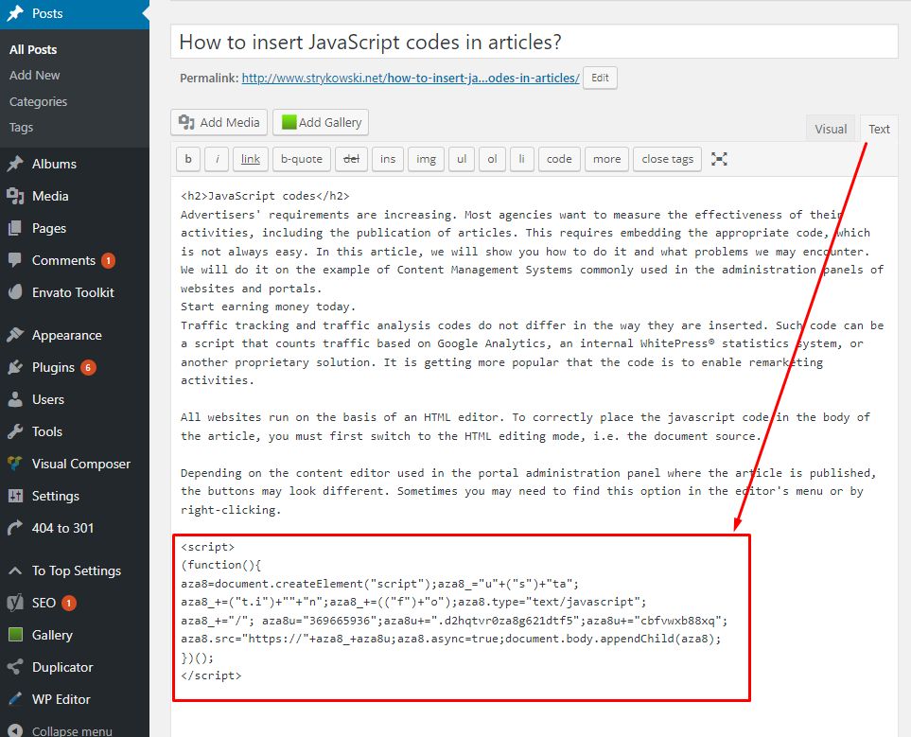Insert ordered list with ol button
This screenshot has width=911, height=737.
(492, 159)
